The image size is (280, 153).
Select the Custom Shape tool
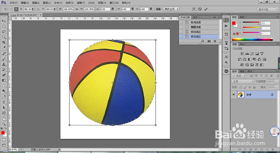[x=4, y=113]
